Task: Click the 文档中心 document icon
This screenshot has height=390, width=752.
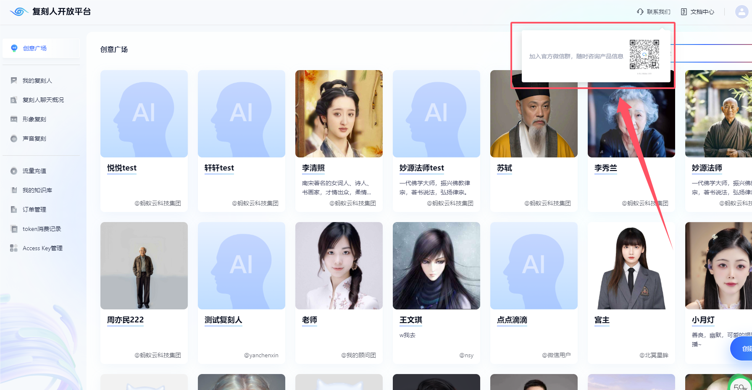Action: coord(684,12)
